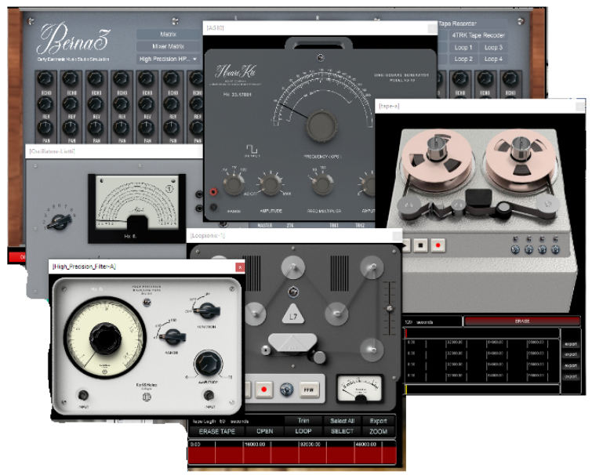Switch the RANGE selector in High Precision Filter
Screen dimensions: 592x475
[173, 336]
